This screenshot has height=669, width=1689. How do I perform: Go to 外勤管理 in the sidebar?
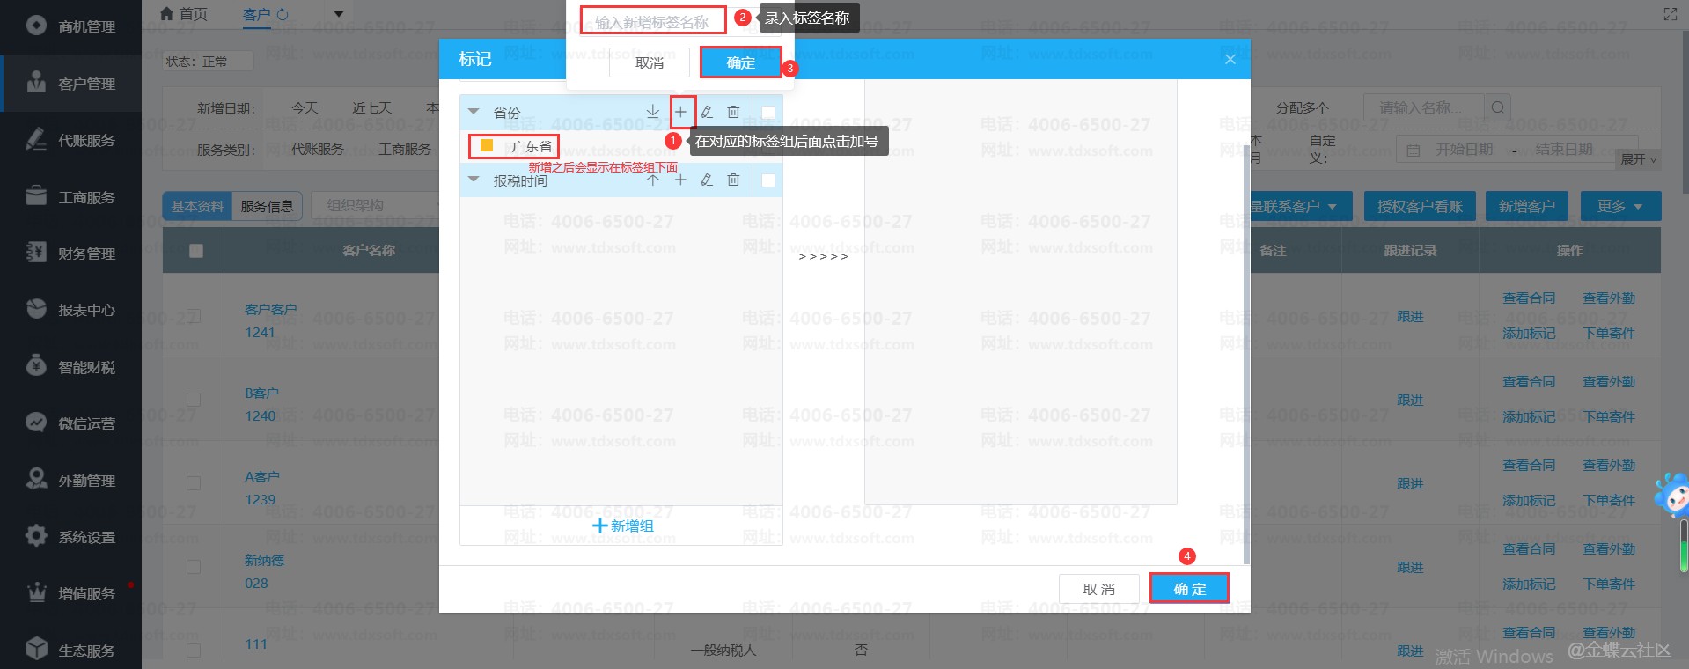pyautogui.click(x=70, y=481)
